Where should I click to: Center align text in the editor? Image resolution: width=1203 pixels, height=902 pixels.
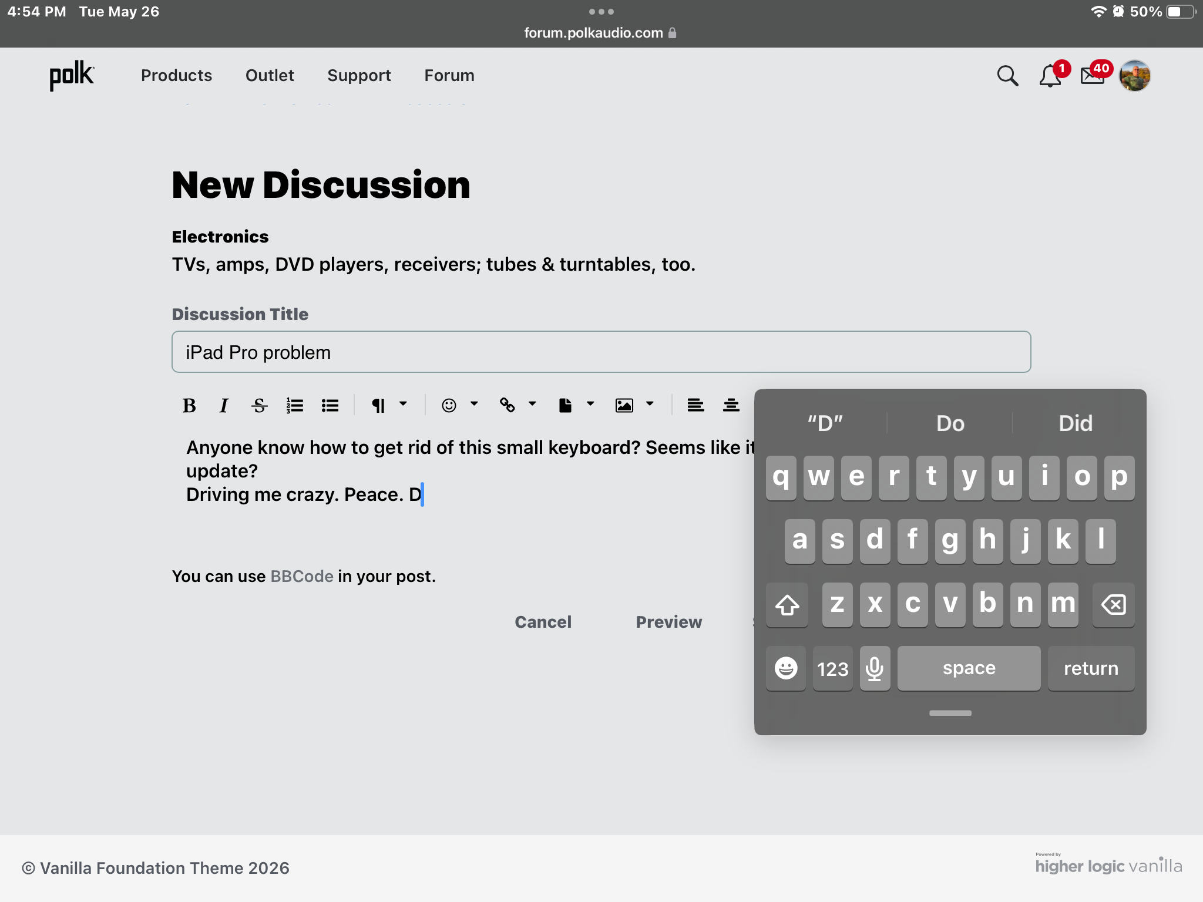(731, 405)
